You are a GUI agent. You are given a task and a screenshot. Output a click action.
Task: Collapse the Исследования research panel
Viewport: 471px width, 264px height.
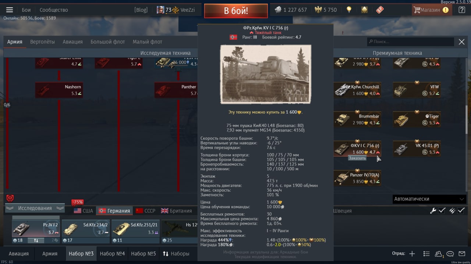coord(35,208)
